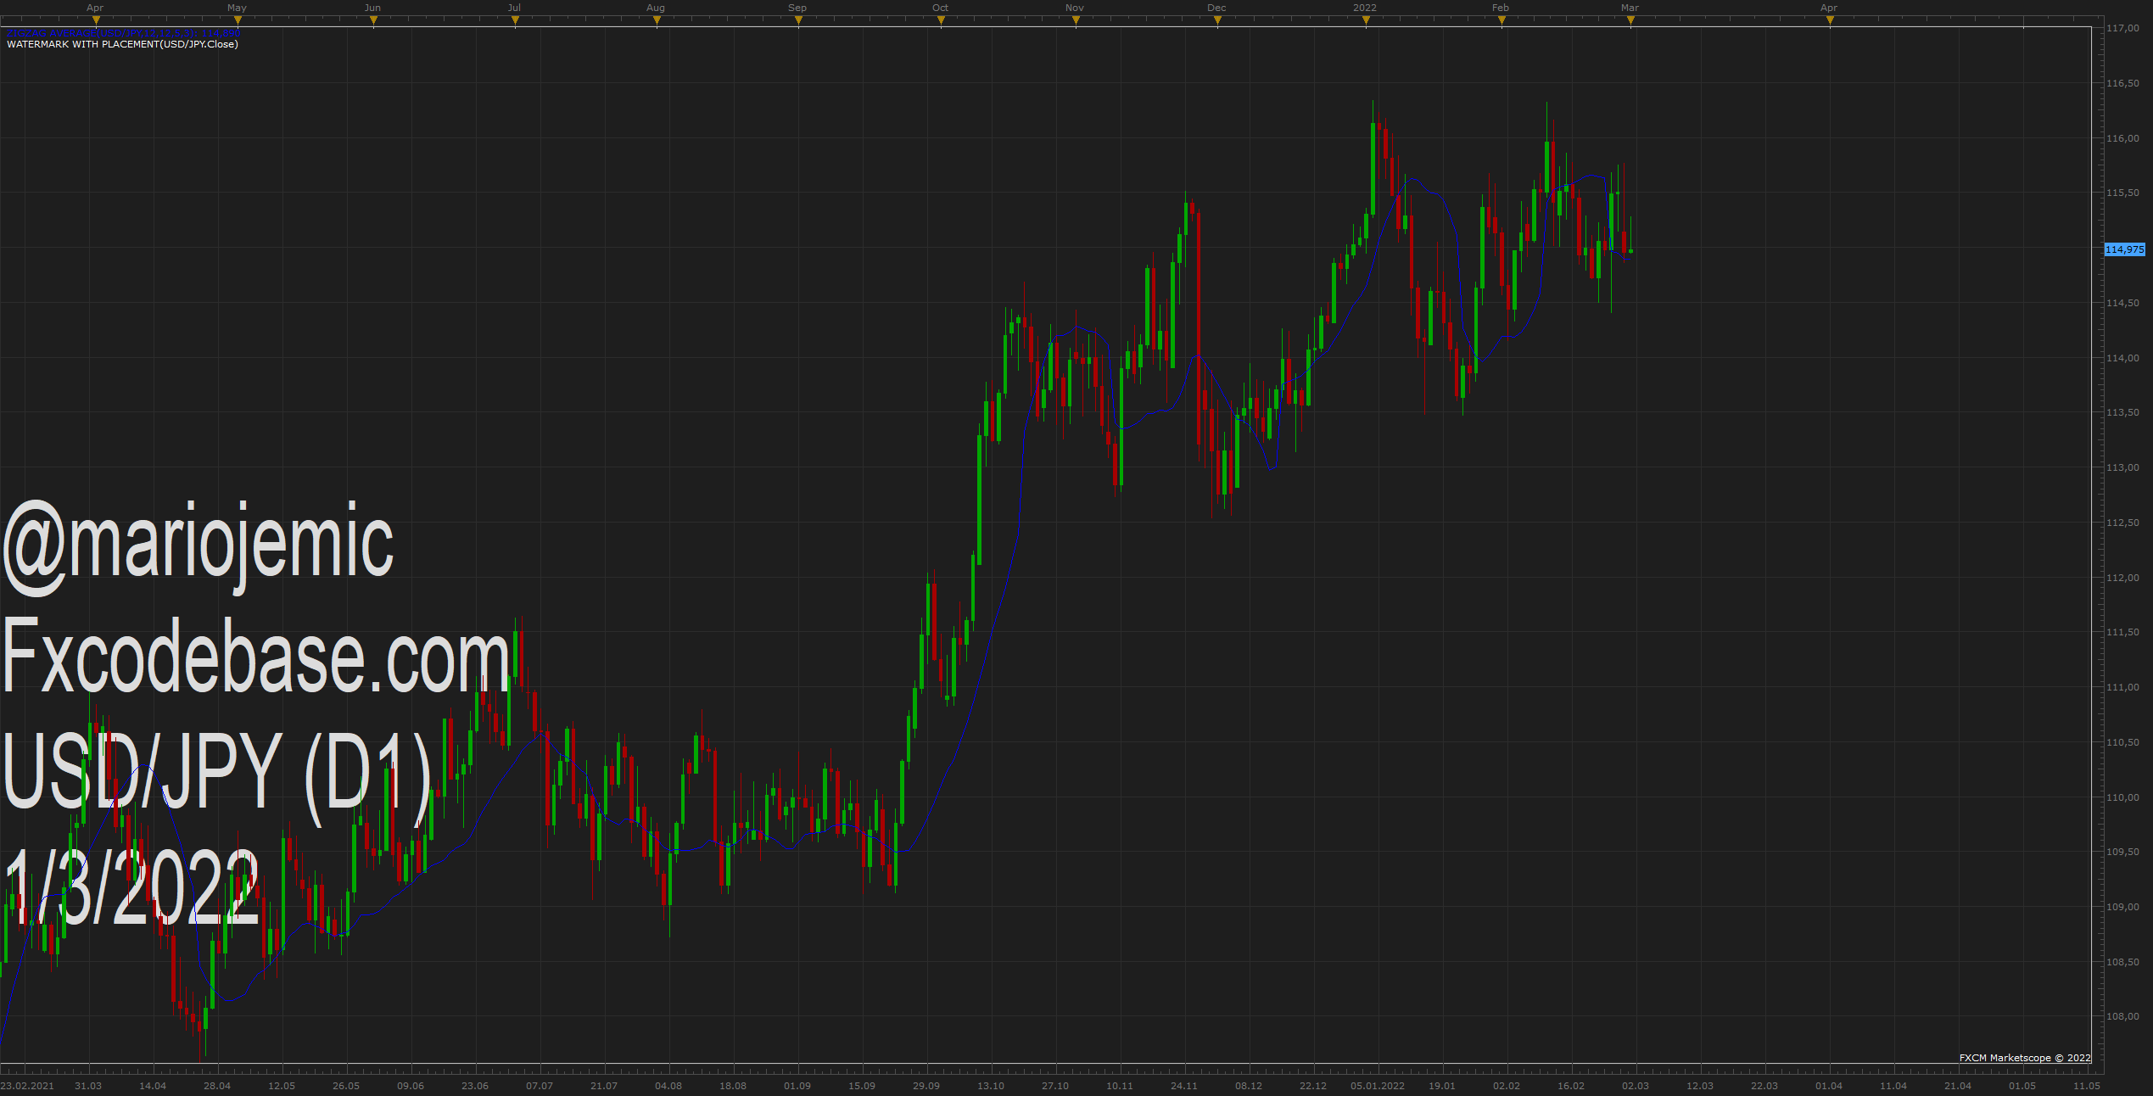Click the 31.03 date axis label

(x=88, y=1086)
